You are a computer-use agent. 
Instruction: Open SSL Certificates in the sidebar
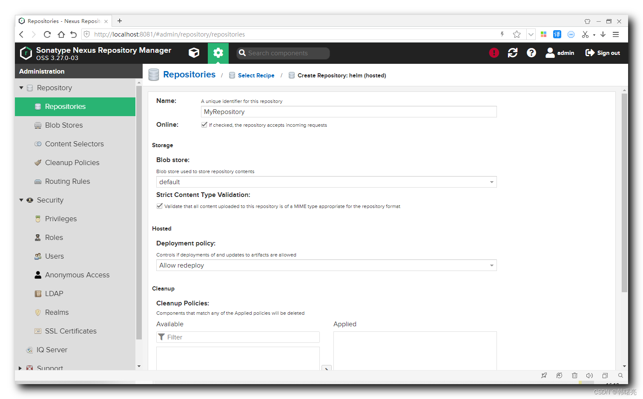click(75, 331)
